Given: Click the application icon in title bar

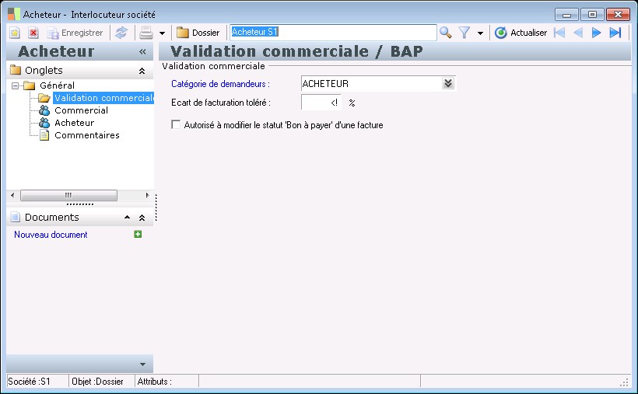Looking at the screenshot, I should pyautogui.click(x=14, y=14).
